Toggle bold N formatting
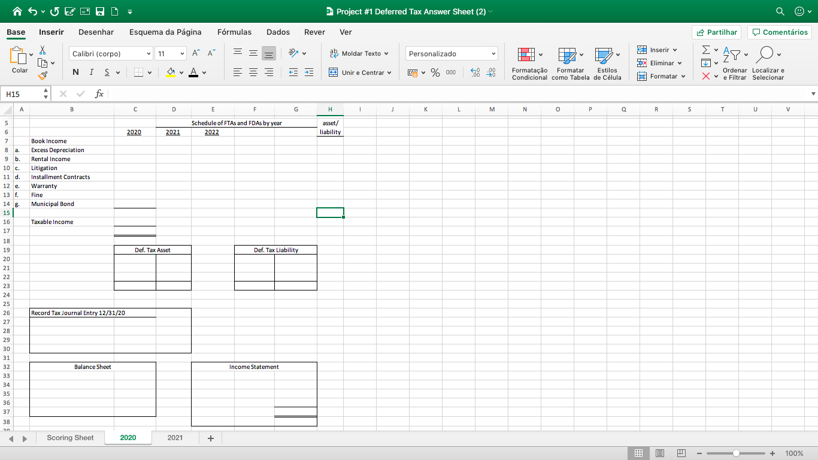 click(75, 72)
